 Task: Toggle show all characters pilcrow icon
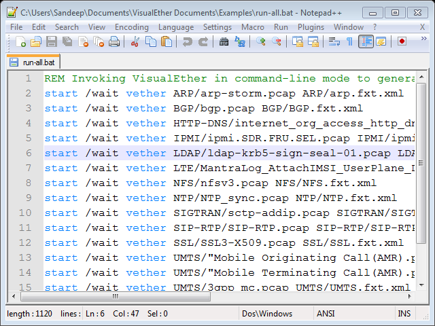click(x=349, y=41)
